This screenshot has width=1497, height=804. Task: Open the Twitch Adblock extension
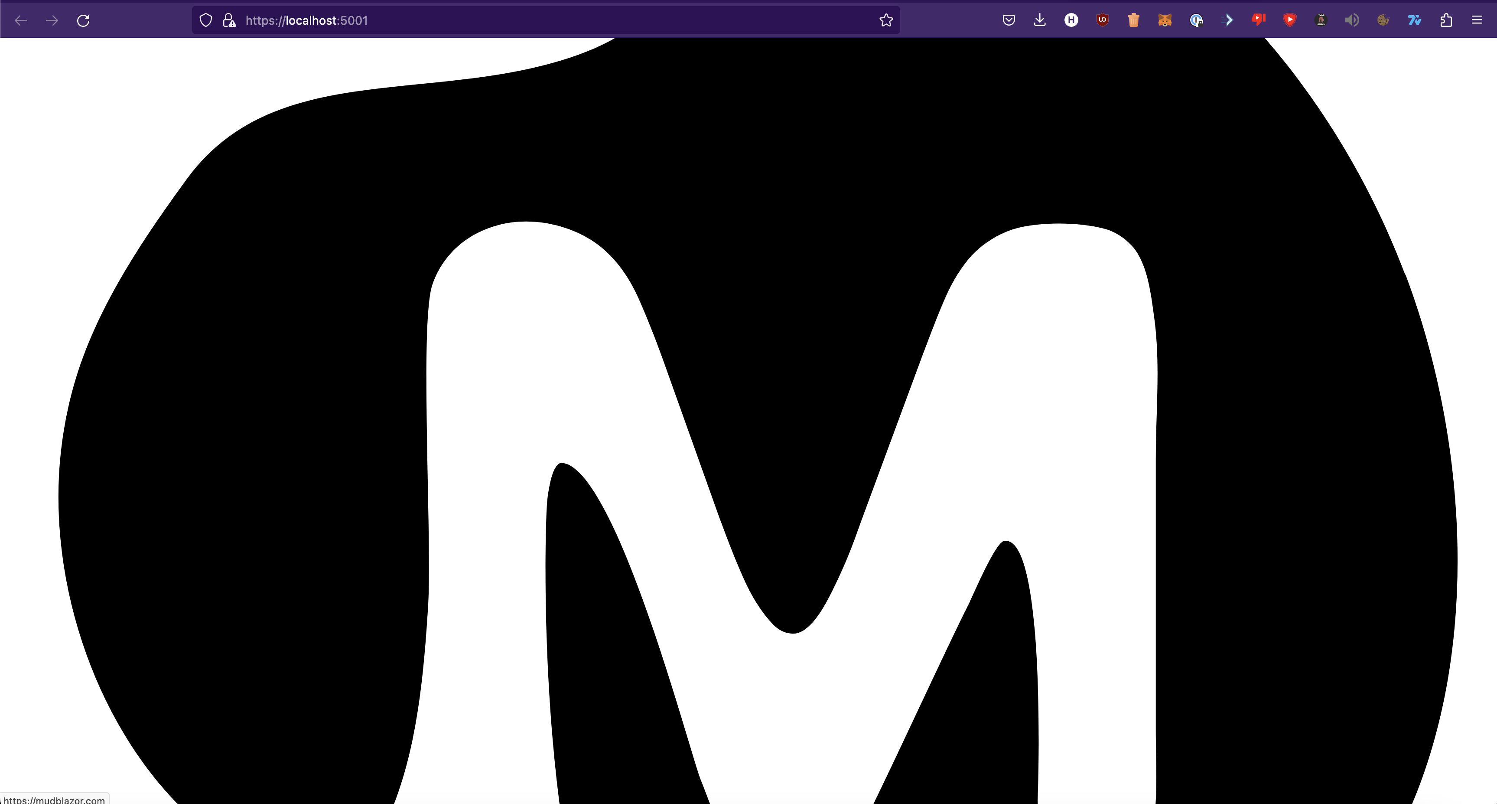tap(1321, 20)
